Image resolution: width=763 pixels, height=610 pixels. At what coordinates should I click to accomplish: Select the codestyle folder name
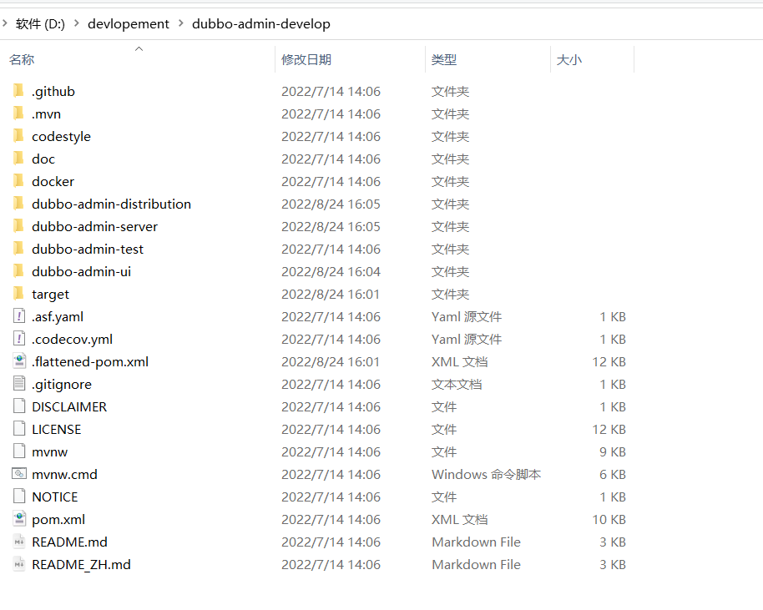[61, 137]
